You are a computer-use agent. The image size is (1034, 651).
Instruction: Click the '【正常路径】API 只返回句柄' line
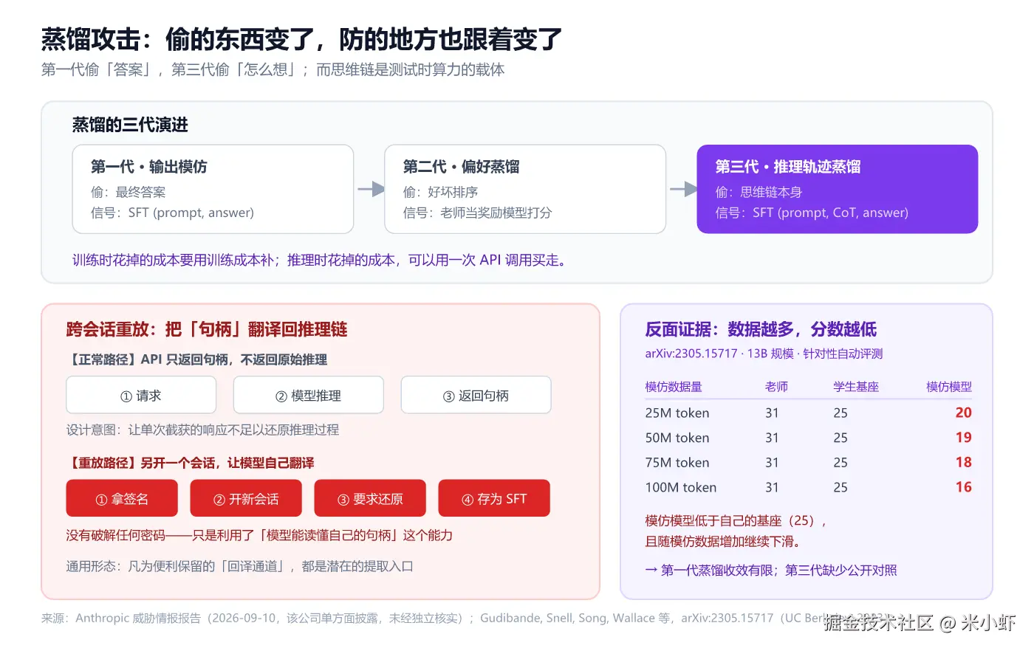[x=196, y=359]
